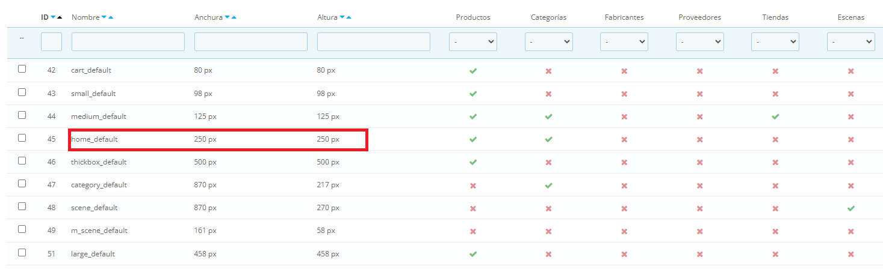This screenshot has width=883, height=278.
Task: Click the Categorías cross for cart_default
Action: tap(548, 71)
